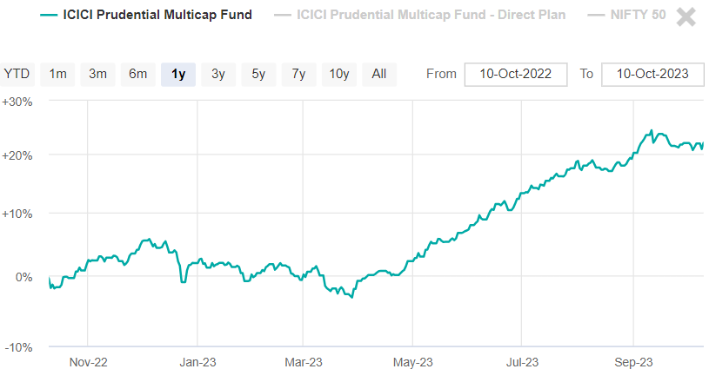
Task: Close the chart with the X icon
Action: [x=686, y=16]
